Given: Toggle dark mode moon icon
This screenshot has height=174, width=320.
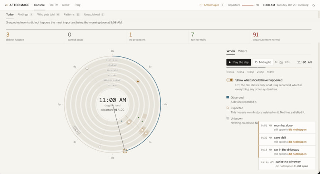Looking at the screenshot, I should (314, 5).
